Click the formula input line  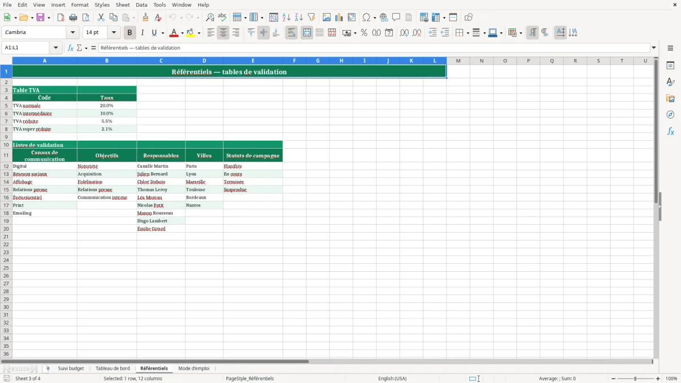[x=375, y=48]
